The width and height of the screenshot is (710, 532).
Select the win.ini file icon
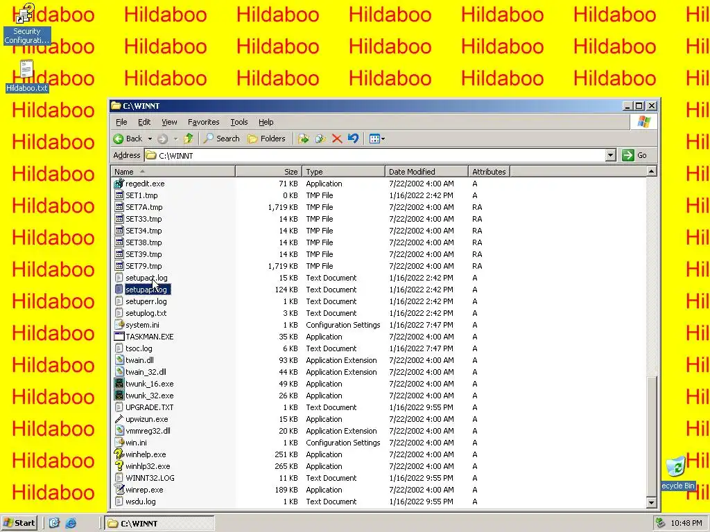pyautogui.click(x=119, y=443)
